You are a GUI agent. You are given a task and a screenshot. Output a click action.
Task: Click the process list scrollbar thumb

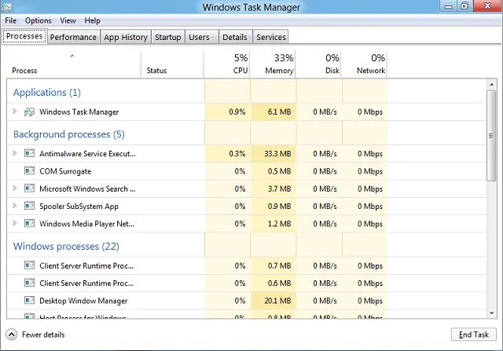[x=491, y=136]
